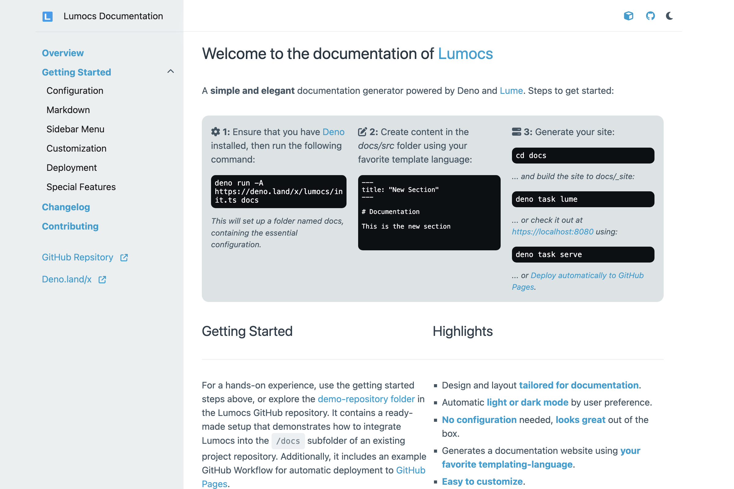Screen dimensions: 734x489
Task: Open the Contributing sidebar section
Action: [x=70, y=226]
